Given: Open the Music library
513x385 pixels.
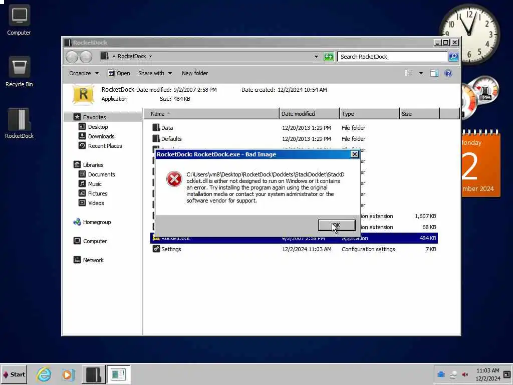Looking at the screenshot, I should [x=90, y=183].
